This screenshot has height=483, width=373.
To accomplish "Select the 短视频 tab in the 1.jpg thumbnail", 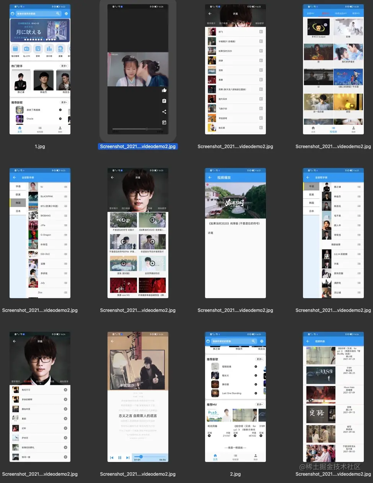I will coord(40,129).
